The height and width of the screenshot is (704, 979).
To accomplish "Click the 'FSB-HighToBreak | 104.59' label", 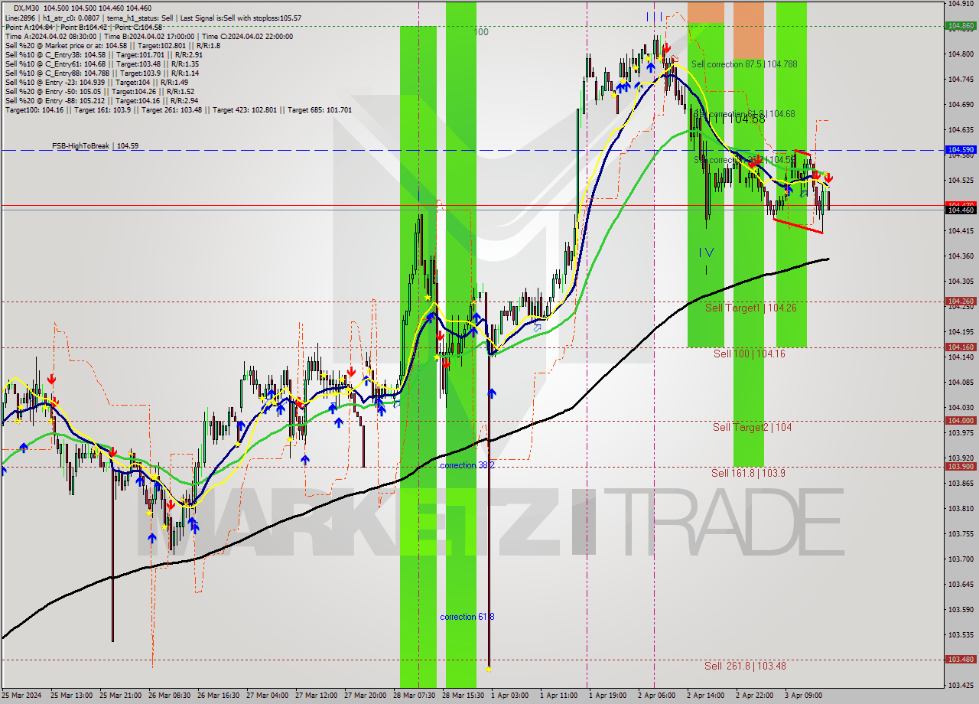I will 96,145.
